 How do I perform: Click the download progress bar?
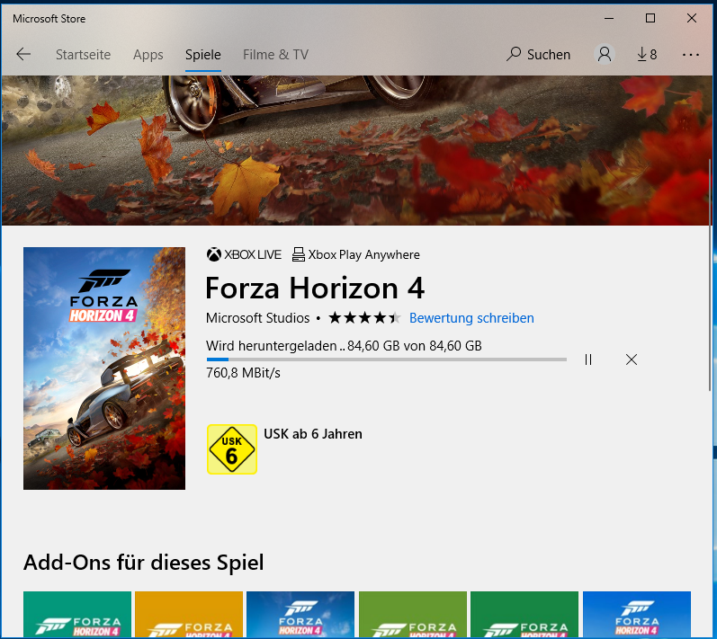click(387, 359)
